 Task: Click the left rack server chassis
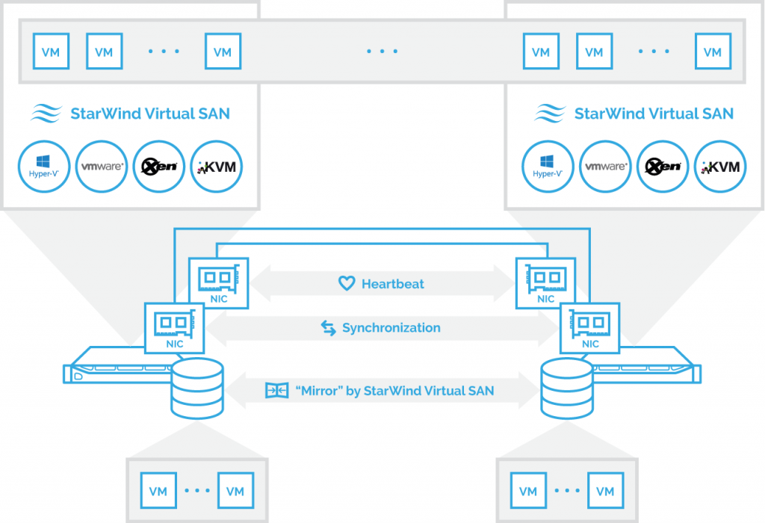(x=117, y=366)
